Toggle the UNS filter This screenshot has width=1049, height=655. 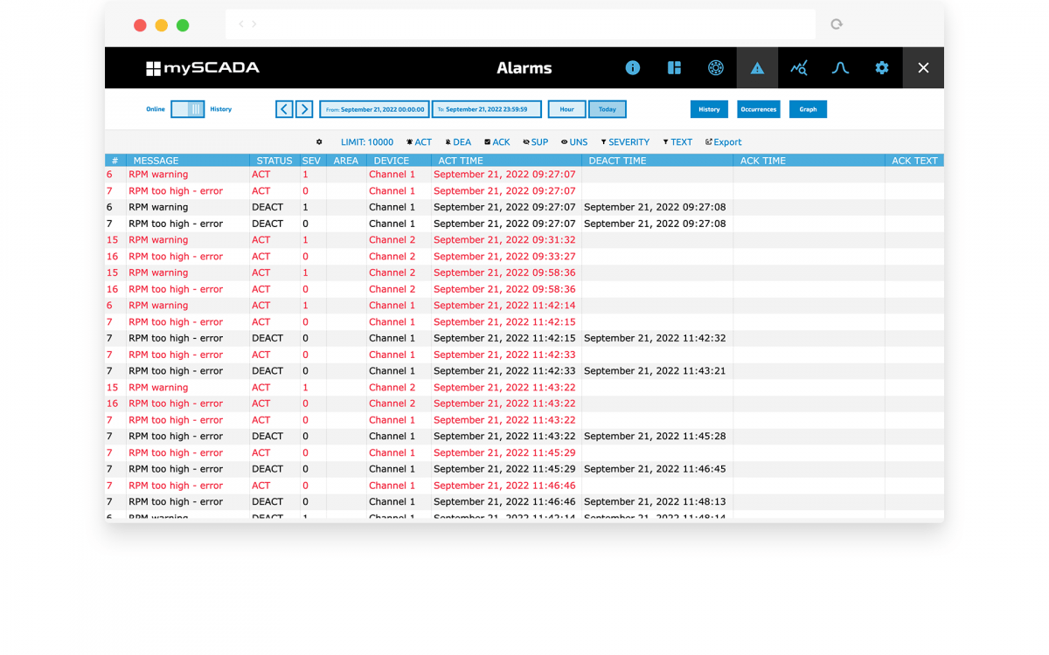[574, 142]
